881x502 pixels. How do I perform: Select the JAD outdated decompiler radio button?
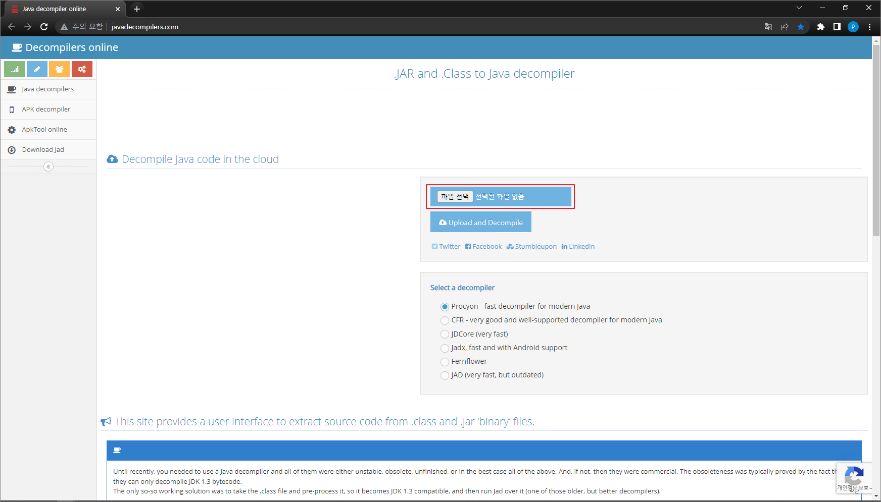[x=445, y=375]
